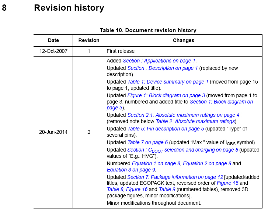Open Figure 1: Block diagram on page 3 link

(x=166, y=95)
